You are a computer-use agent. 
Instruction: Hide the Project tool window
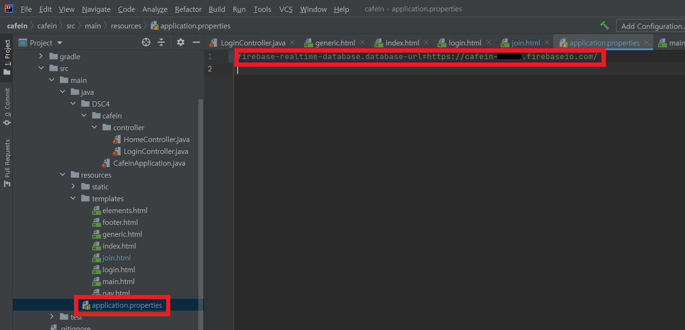coord(196,42)
